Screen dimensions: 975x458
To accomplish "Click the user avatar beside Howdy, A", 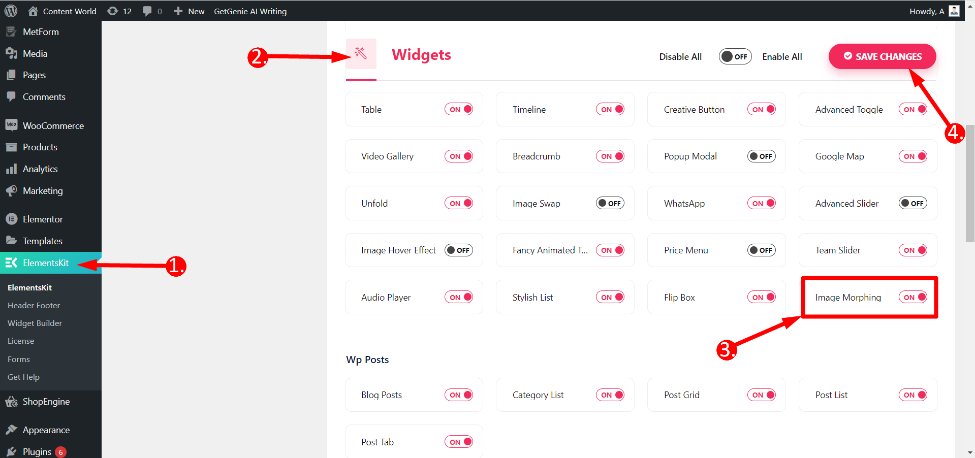I will [x=954, y=11].
